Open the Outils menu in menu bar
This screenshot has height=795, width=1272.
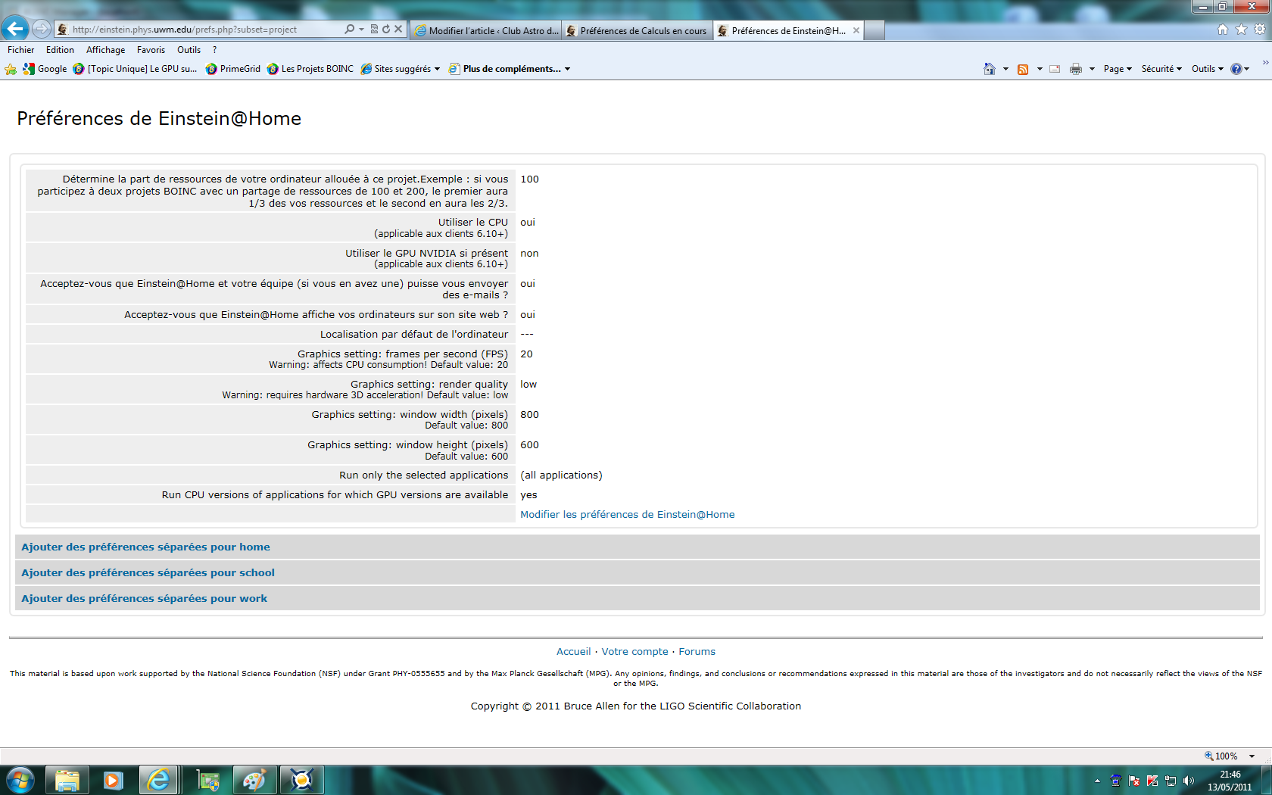(x=189, y=50)
